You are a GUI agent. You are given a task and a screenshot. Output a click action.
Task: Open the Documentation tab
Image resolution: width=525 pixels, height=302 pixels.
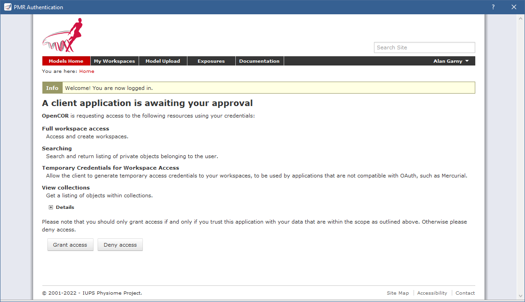click(x=259, y=61)
